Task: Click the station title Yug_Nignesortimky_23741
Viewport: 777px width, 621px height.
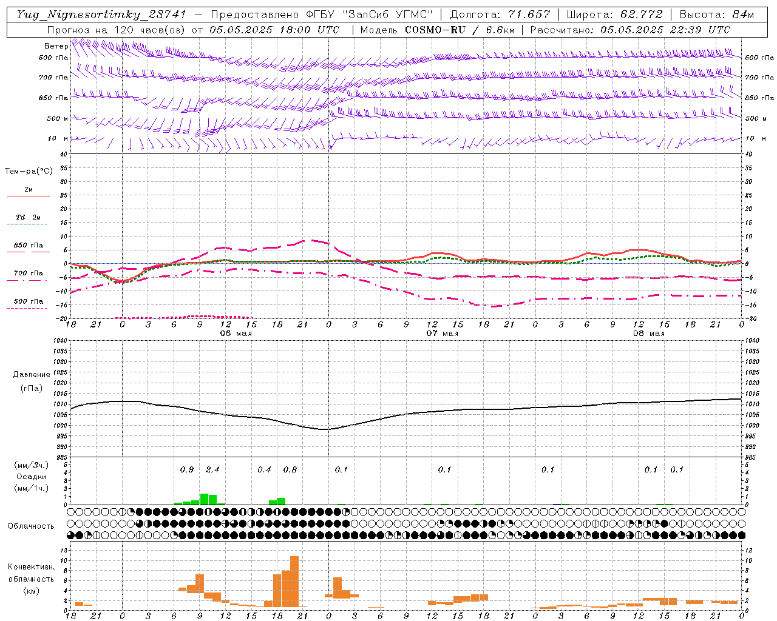Action: tap(101, 15)
